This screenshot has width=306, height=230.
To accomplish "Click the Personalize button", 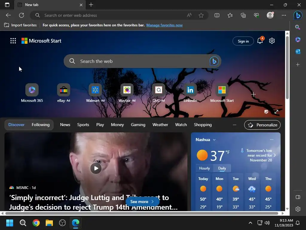I will tap(262, 125).
